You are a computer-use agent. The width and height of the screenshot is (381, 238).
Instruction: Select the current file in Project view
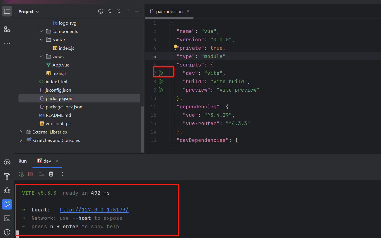pos(100,11)
